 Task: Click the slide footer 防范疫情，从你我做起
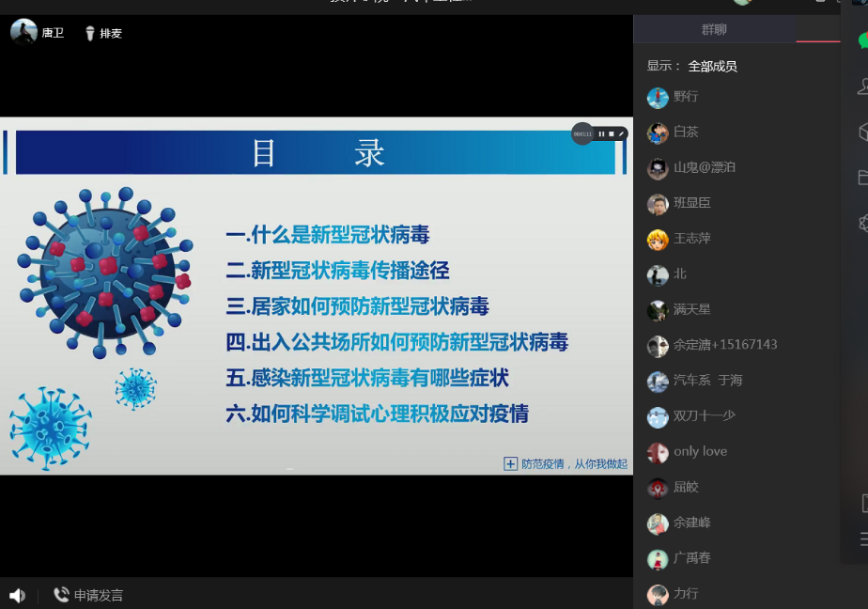click(x=574, y=464)
